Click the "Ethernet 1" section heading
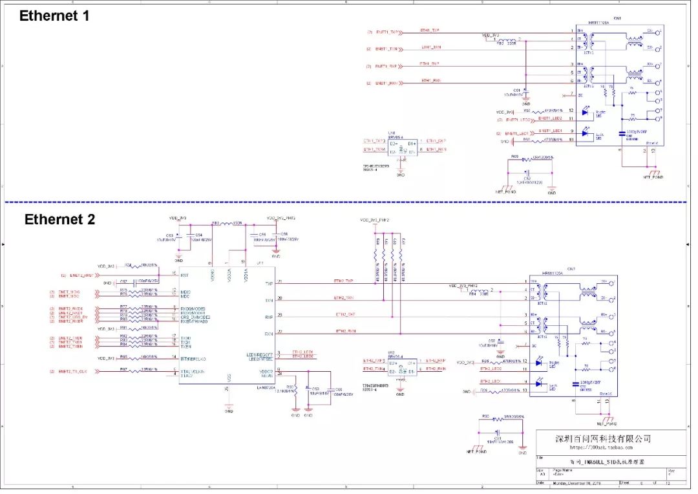The width and height of the screenshot is (698, 494). [x=54, y=16]
